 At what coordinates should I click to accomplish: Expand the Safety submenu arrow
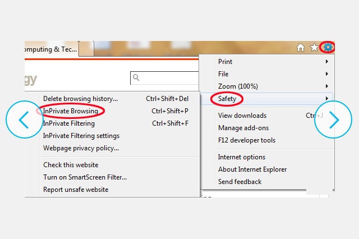[327, 98]
